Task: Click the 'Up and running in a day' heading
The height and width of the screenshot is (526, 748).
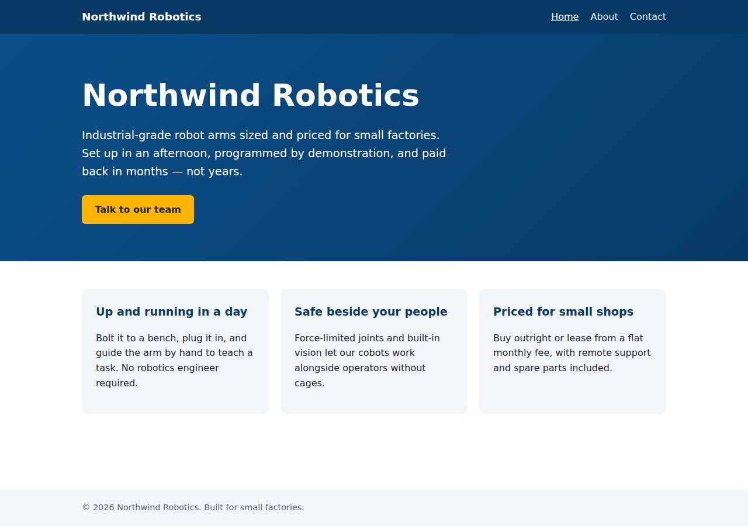Action: click(x=172, y=312)
